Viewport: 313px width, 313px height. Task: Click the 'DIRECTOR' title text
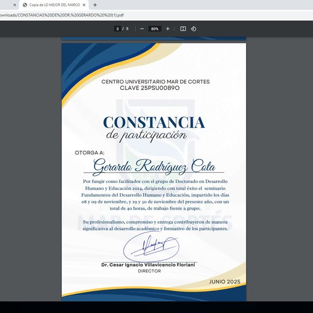149,271
